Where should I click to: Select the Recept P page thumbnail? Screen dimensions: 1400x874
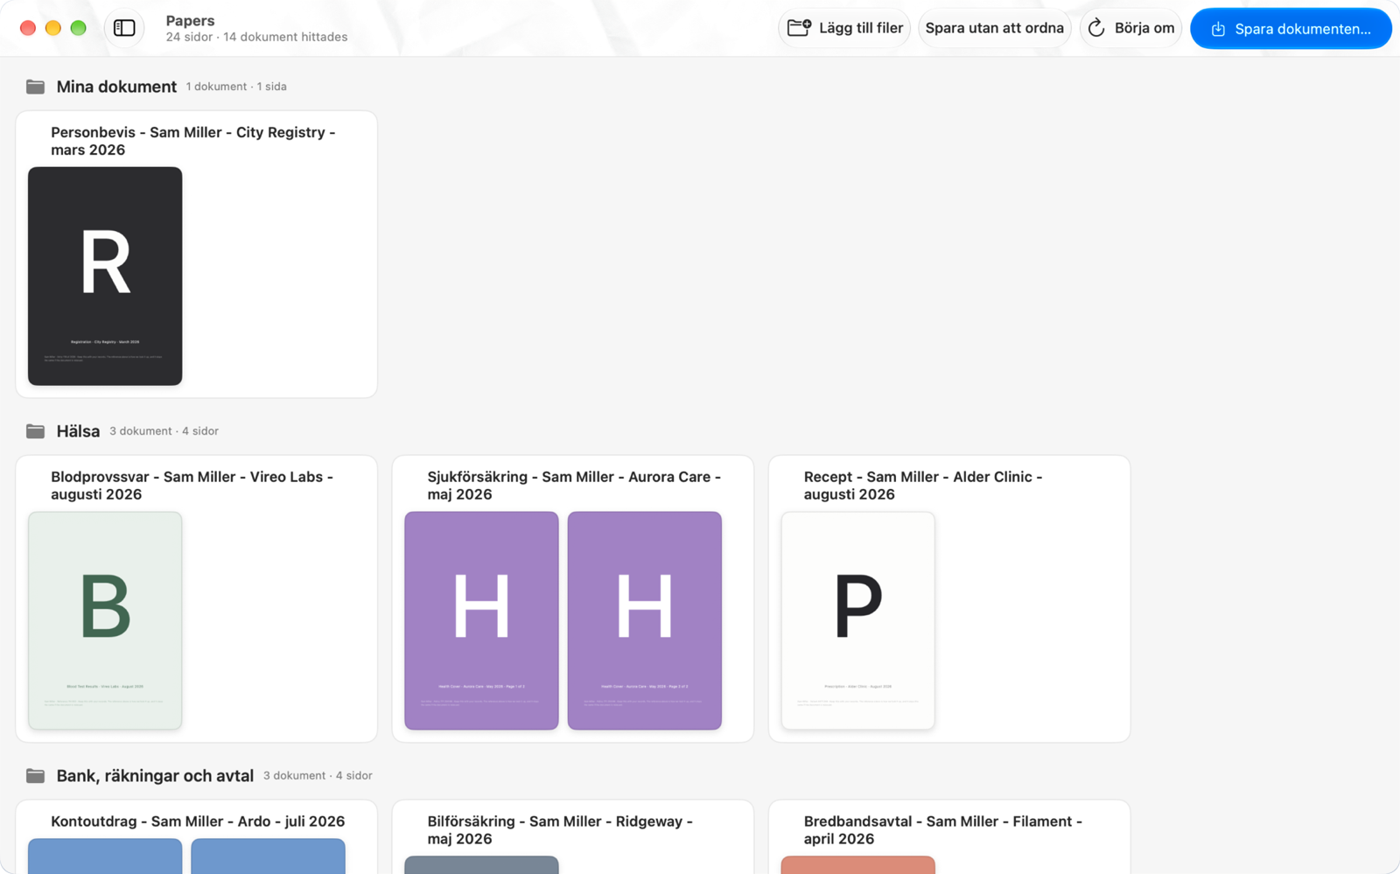(857, 620)
